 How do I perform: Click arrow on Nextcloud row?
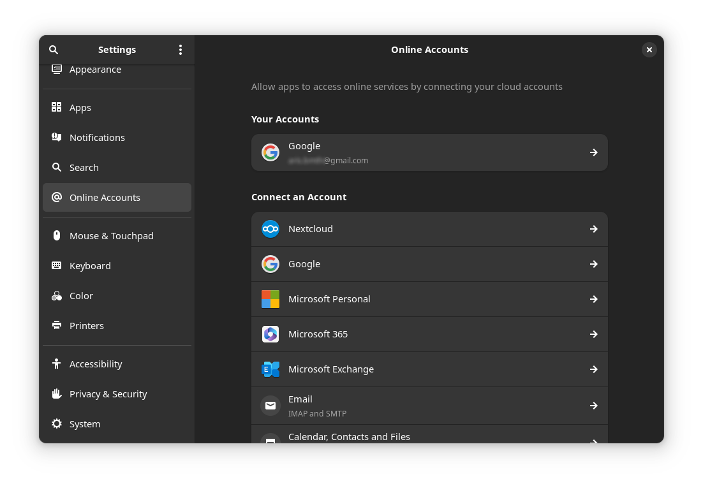click(594, 229)
